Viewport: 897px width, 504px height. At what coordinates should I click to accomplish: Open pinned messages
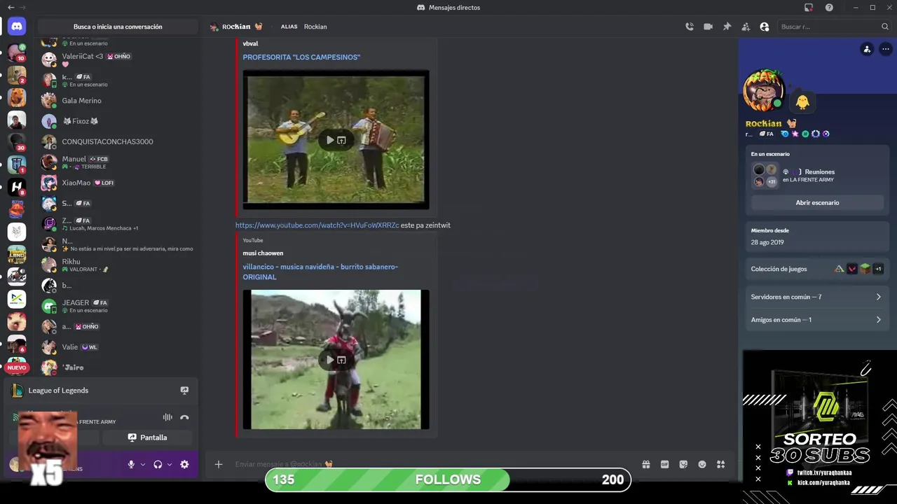pyautogui.click(x=727, y=27)
